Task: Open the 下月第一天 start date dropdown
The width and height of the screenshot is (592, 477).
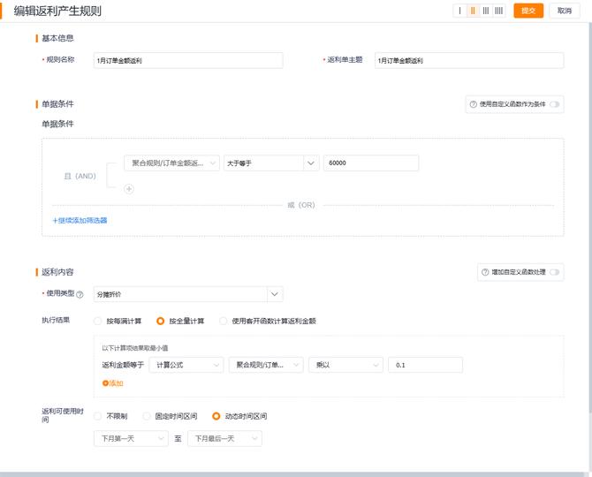Action: pyautogui.click(x=131, y=438)
